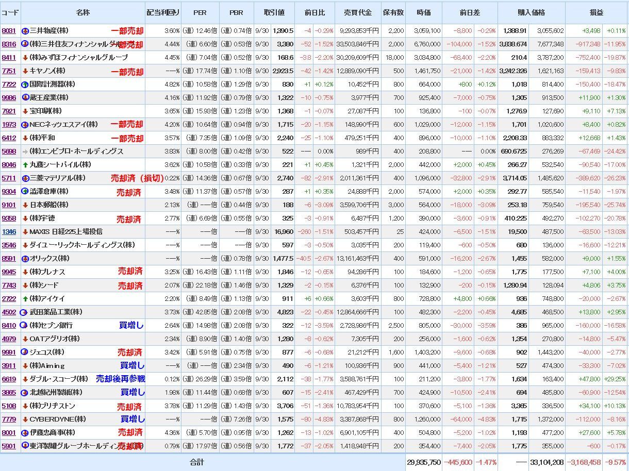The width and height of the screenshot is (629, 471).
Task: Open stock code 5901 link
Action: pos(9,446)
